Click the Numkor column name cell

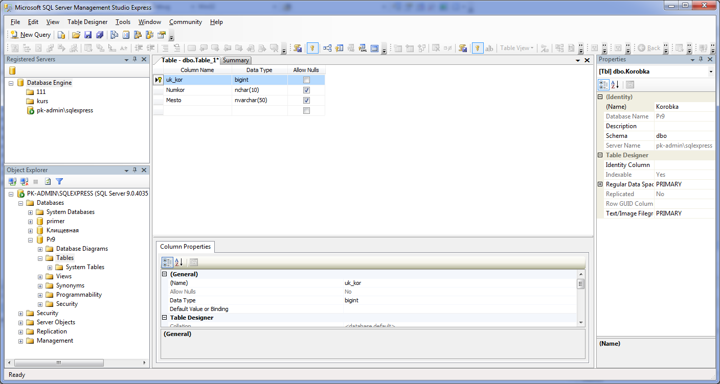(197, 90)
